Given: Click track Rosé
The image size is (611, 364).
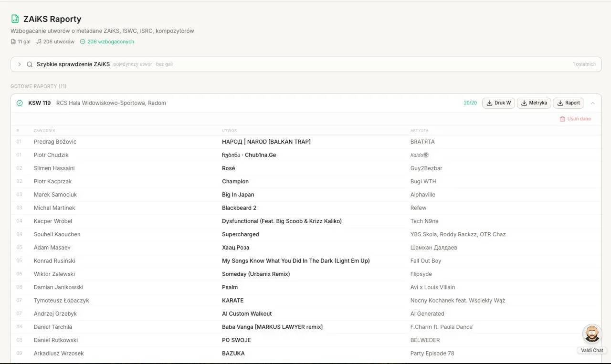Looking at the screenshot, I should 229,168.
